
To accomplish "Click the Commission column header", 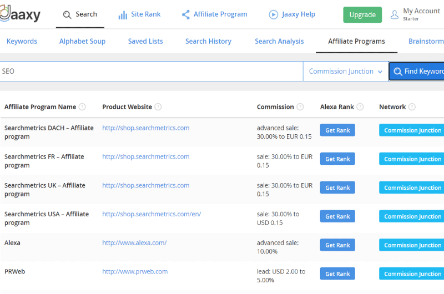I will pos(275,107).
